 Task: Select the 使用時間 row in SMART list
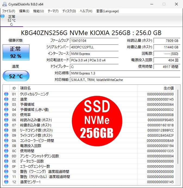point(89,151)
